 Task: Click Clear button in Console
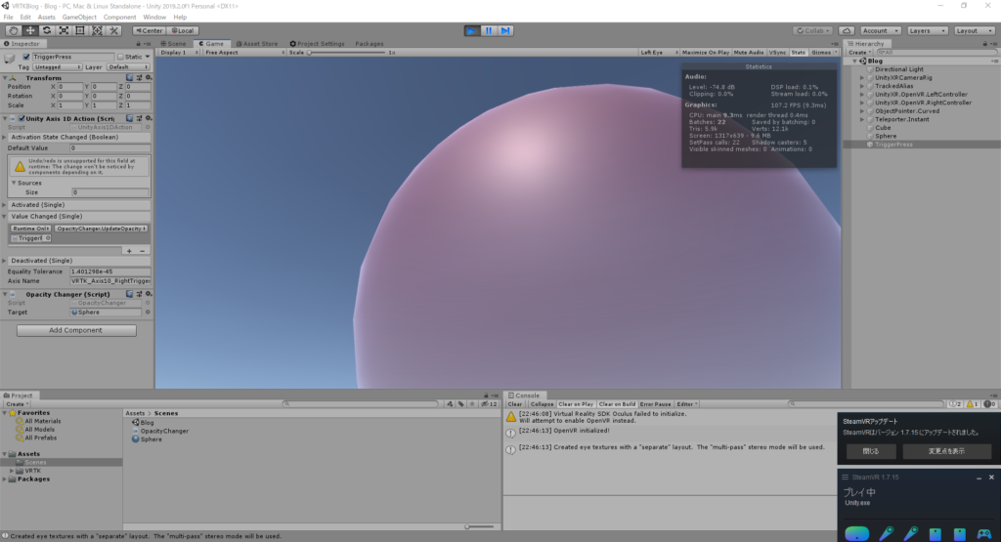pyautogui.click(x=514, y=404)
